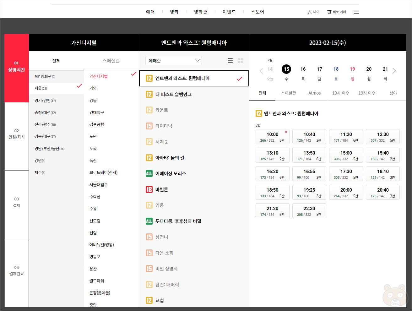Image resolution: width=412 pixels, height=311 pixels.
Task: Open MY 영화관 list
Action: tap(56, 76)
